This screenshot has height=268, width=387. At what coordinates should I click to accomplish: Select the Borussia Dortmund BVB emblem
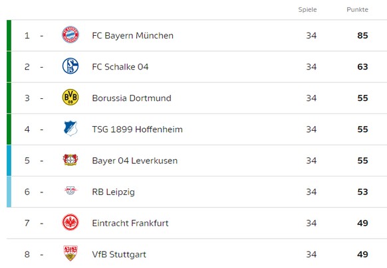(x=70, y=98)
